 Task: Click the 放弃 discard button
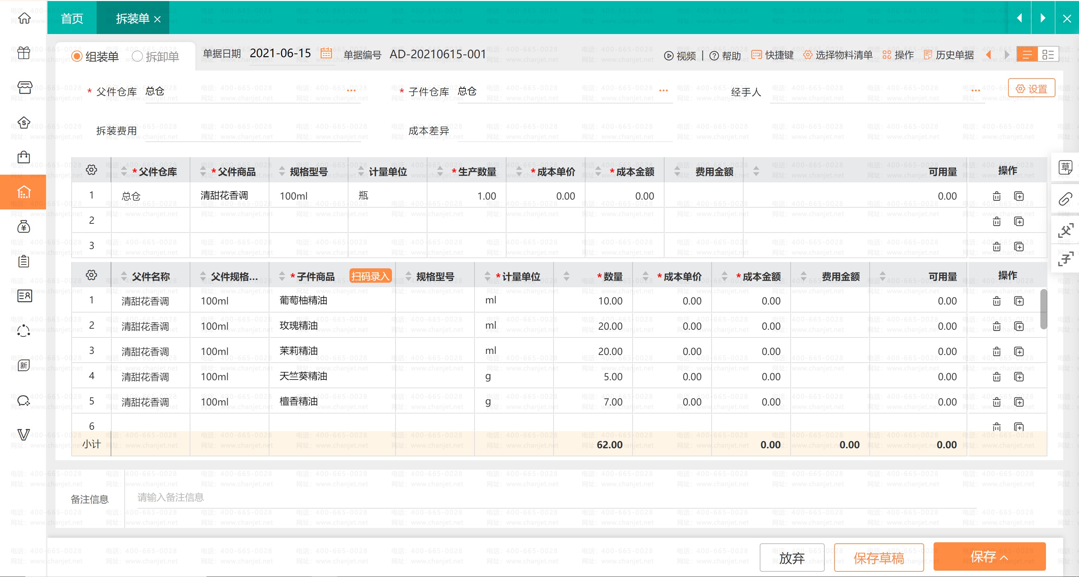point(792,558)
